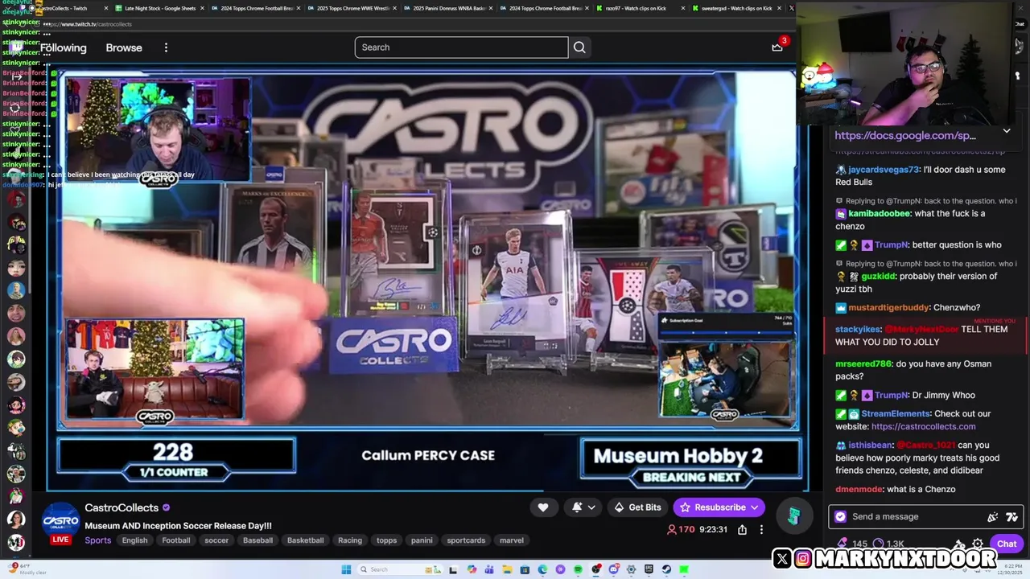Click the CastroCollects channel name
1030x579 pixels.
tap(122, 507)
